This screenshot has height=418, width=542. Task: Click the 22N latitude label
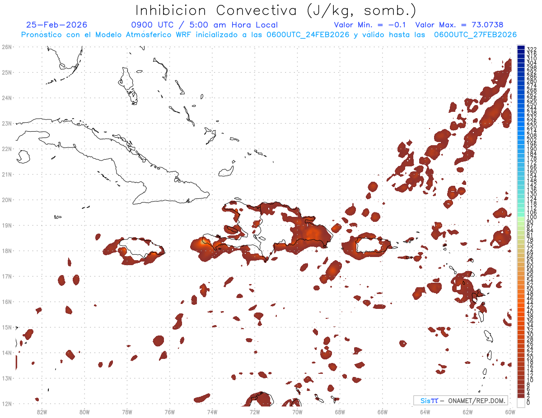tap(7, 149)
